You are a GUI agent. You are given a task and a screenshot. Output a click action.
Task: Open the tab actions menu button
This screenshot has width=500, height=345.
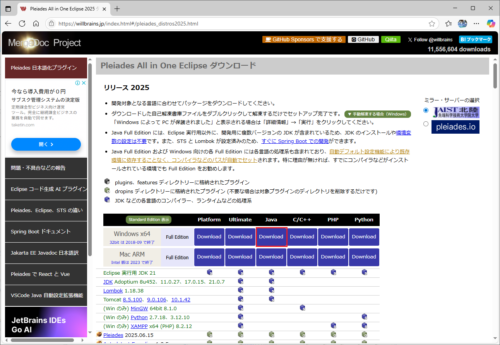[8, 8]
